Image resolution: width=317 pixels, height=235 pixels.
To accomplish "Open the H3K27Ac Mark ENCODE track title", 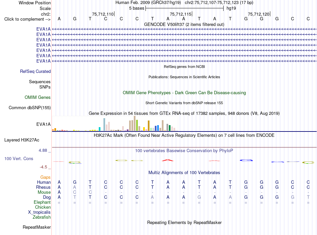I will click(x=184, y=135).
